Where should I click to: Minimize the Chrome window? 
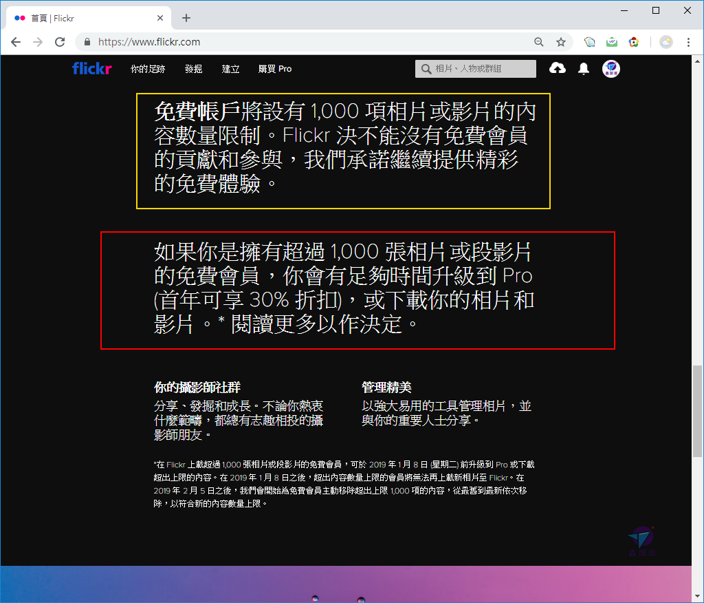point(624,10)
